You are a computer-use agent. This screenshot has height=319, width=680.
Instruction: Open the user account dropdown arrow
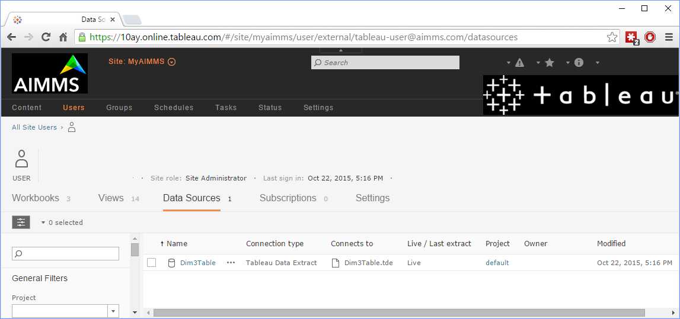click(598, 63)
